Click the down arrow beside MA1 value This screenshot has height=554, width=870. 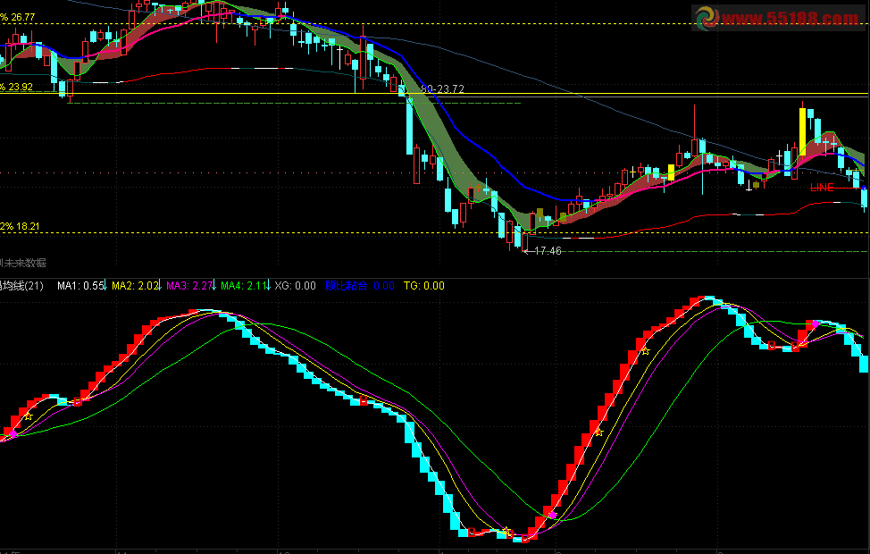105,286
